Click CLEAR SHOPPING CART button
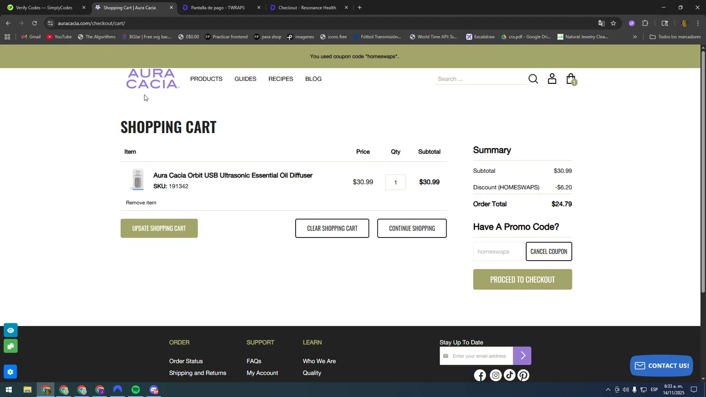This screenshot has width=706, height=397. 332,228
